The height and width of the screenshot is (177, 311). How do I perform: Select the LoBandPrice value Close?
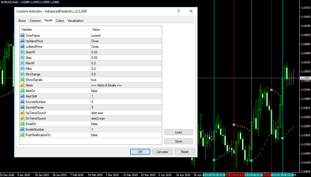[x=126, y=47]
